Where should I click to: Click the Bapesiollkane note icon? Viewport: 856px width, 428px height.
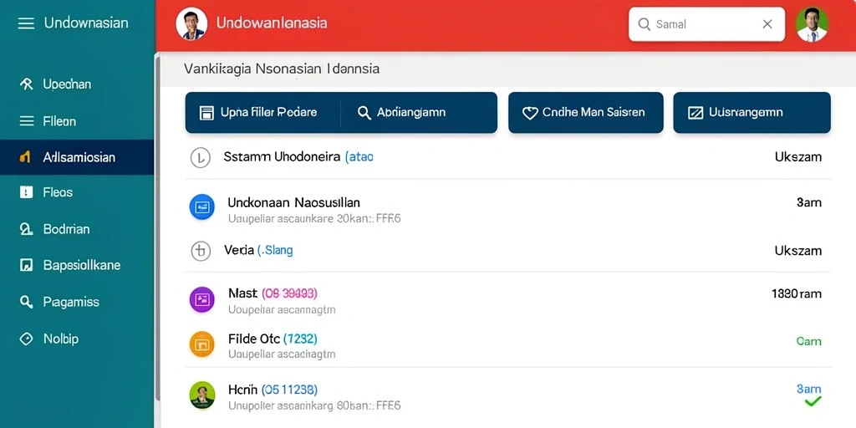coord(26,265)
